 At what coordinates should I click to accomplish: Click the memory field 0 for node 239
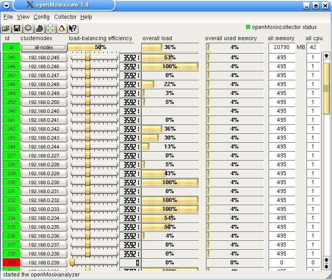click(282, 263)
